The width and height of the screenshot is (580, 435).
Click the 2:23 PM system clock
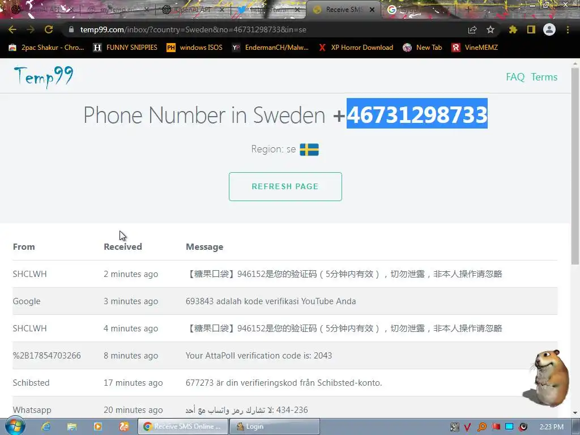[552, 427]
